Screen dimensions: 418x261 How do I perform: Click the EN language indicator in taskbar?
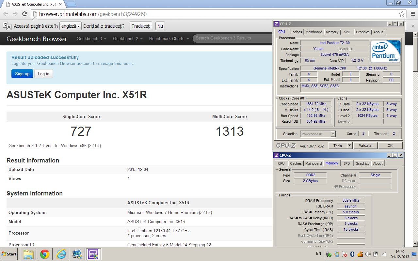point(319,253)
